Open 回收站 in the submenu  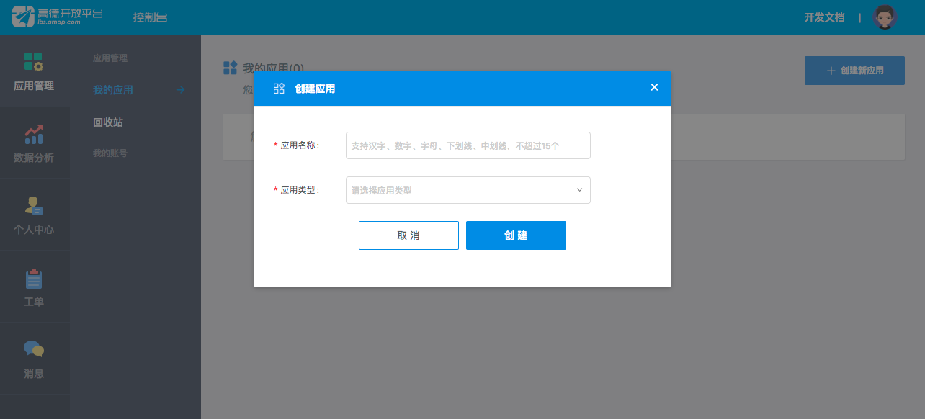[x=108, y=122]
